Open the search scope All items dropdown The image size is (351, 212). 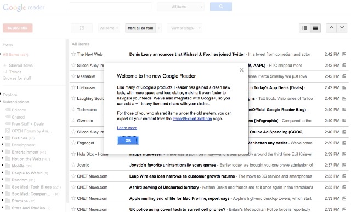point(180,7)
